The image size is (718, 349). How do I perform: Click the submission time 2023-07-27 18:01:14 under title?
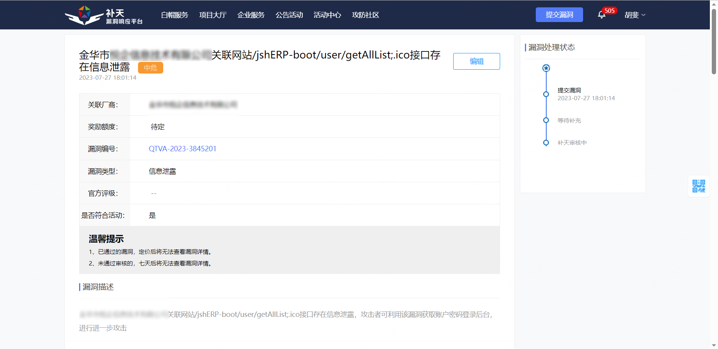click(x=108, y=77)
